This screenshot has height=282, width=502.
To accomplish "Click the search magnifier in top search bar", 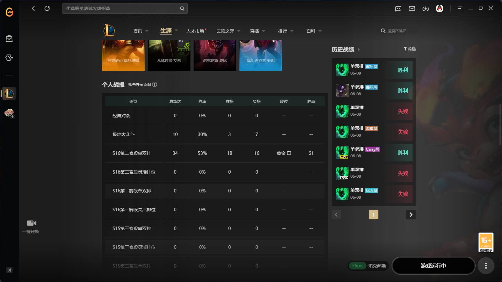I will [x=182, y=8].
